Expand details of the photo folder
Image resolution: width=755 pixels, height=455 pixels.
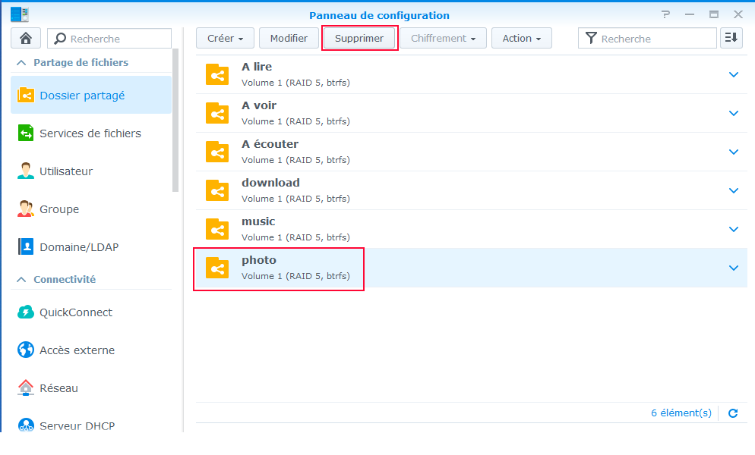pyautogui.click(x=733, y=268)
